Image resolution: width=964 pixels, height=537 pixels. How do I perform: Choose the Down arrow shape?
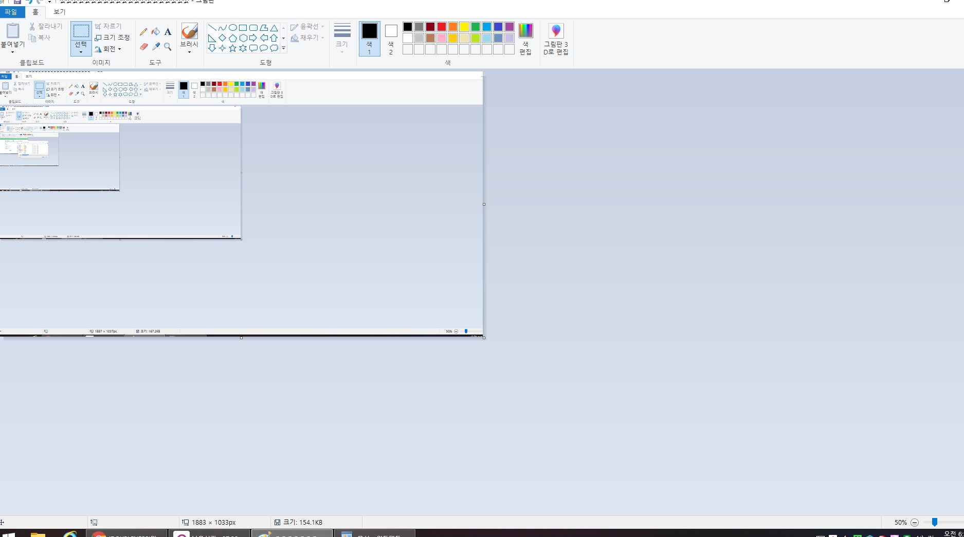click(212, 48)
